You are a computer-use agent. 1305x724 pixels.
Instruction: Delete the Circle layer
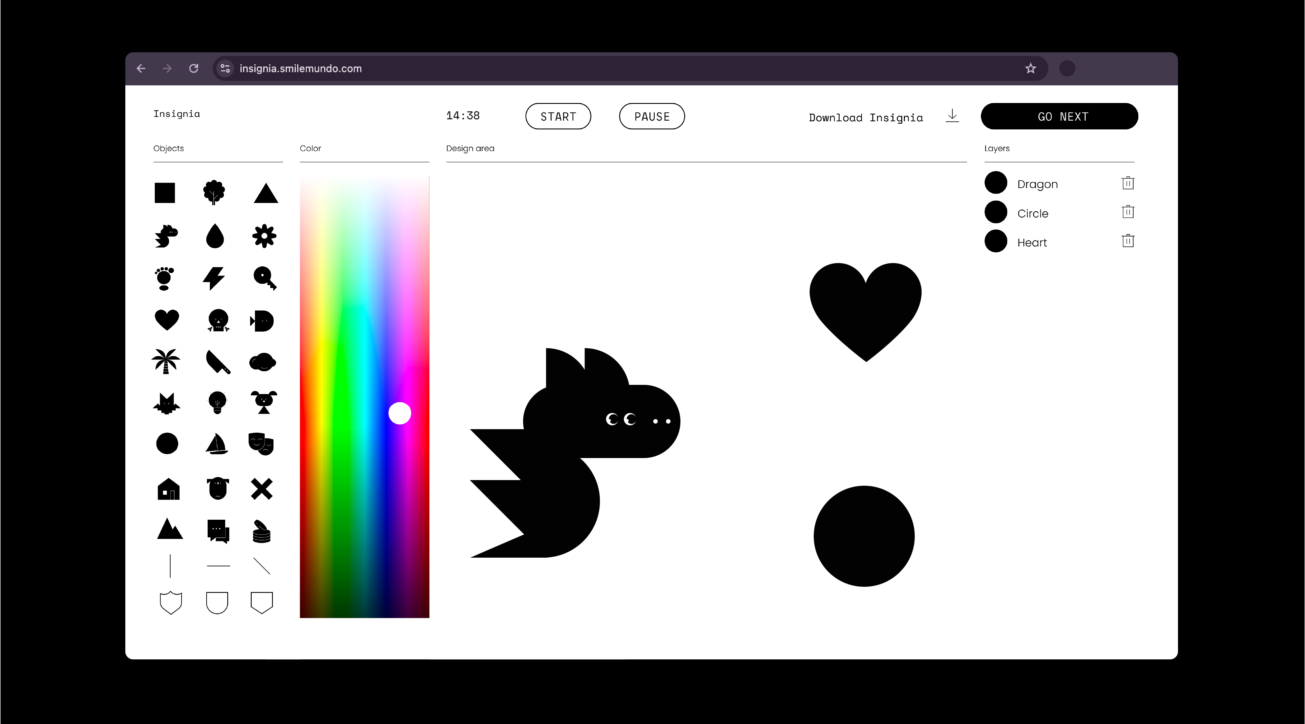click(1128, 212)
